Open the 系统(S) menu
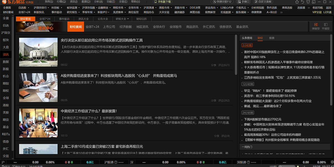334x167 pixels. (48, 2)
